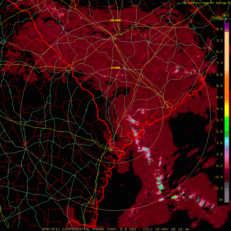Click the 7.4 value on the color scale

219,63
